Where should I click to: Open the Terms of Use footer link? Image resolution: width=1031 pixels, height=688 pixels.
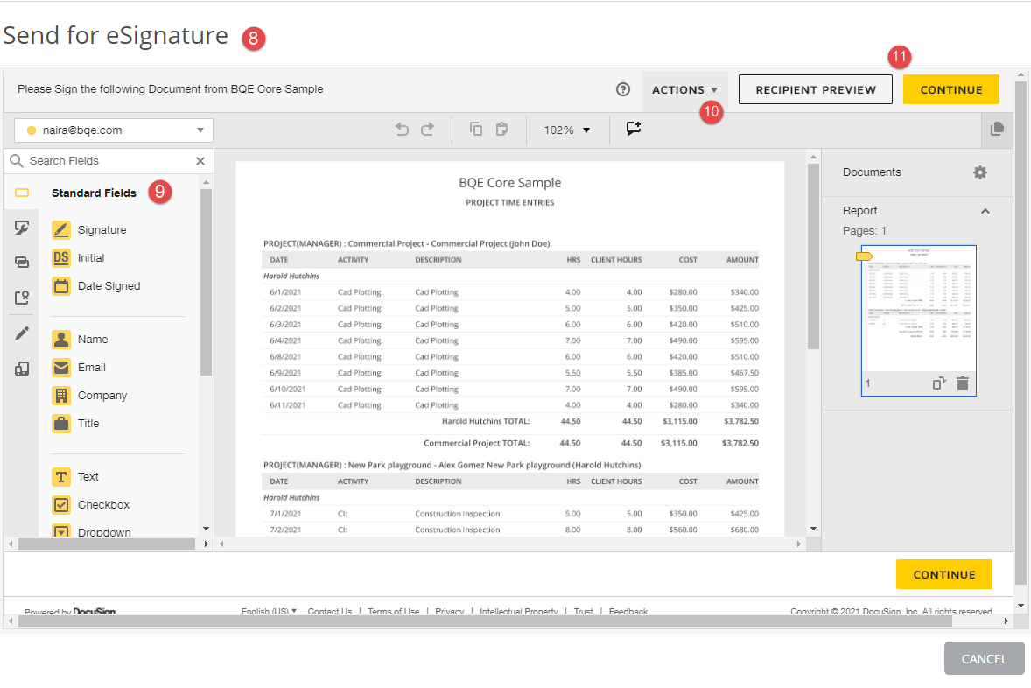click(x=393, y=611)
